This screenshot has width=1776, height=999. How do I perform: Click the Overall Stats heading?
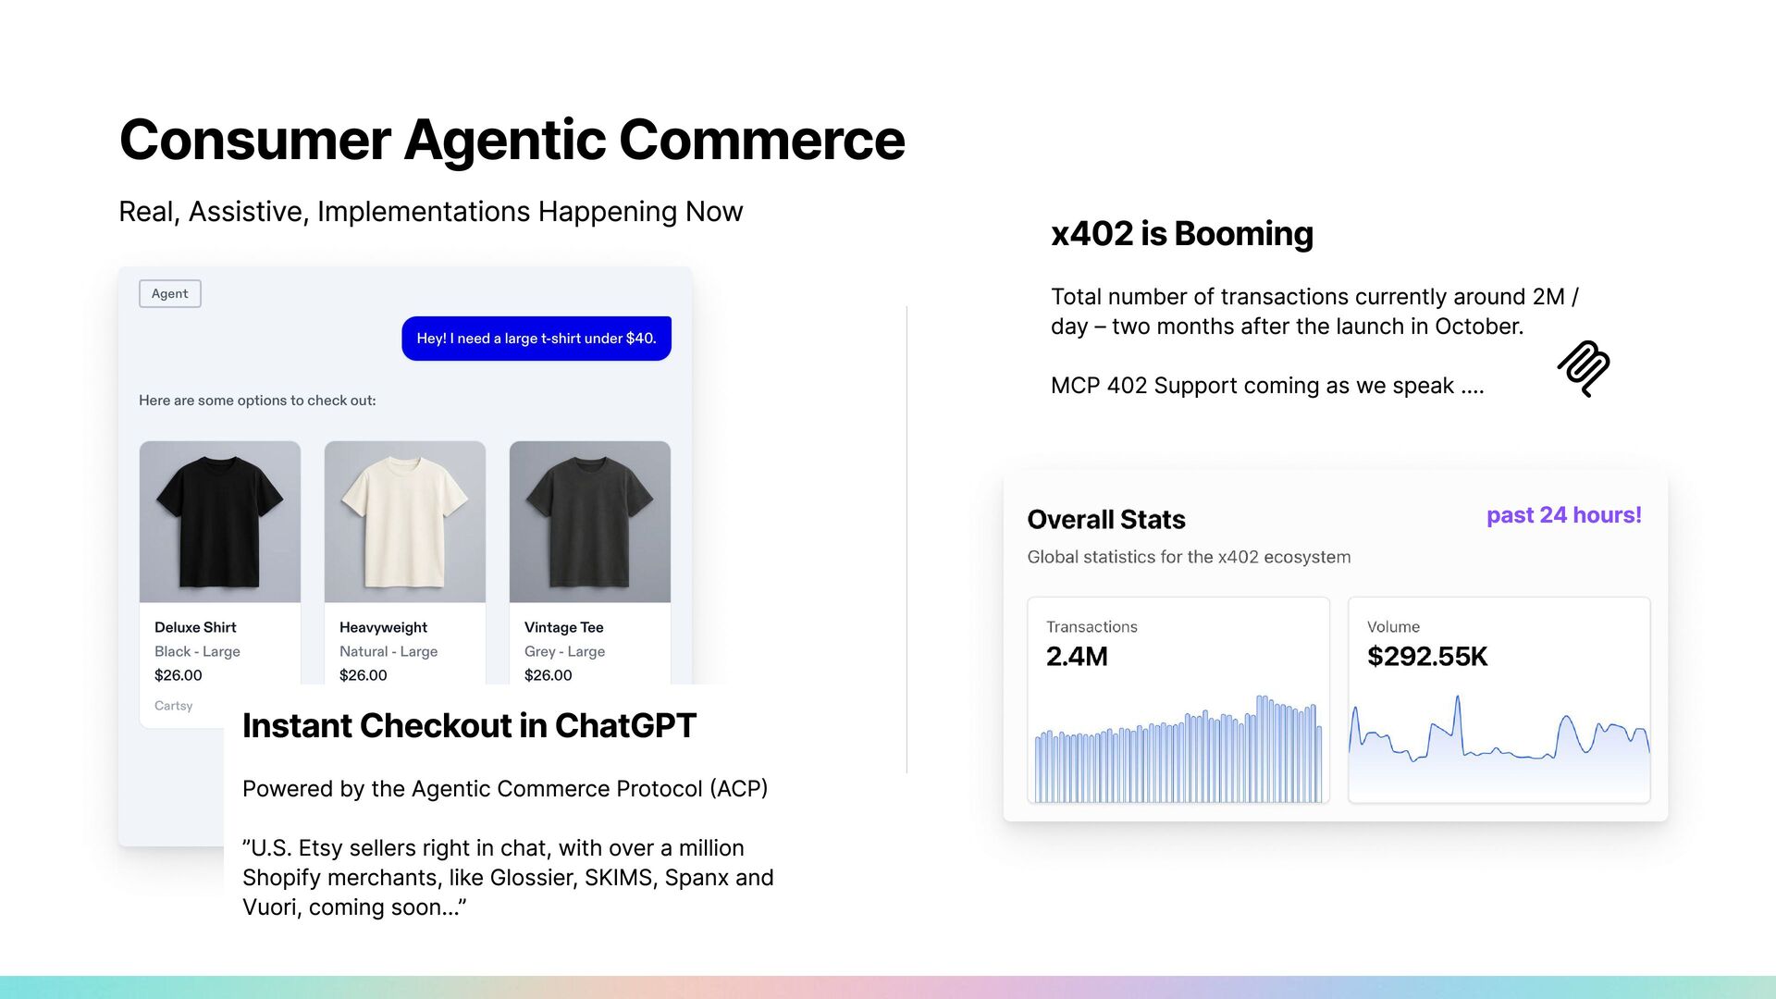pos(1105,519)
